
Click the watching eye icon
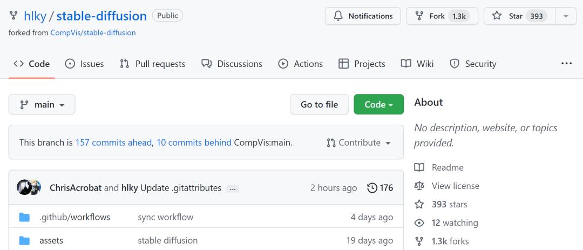pos(419,223)
